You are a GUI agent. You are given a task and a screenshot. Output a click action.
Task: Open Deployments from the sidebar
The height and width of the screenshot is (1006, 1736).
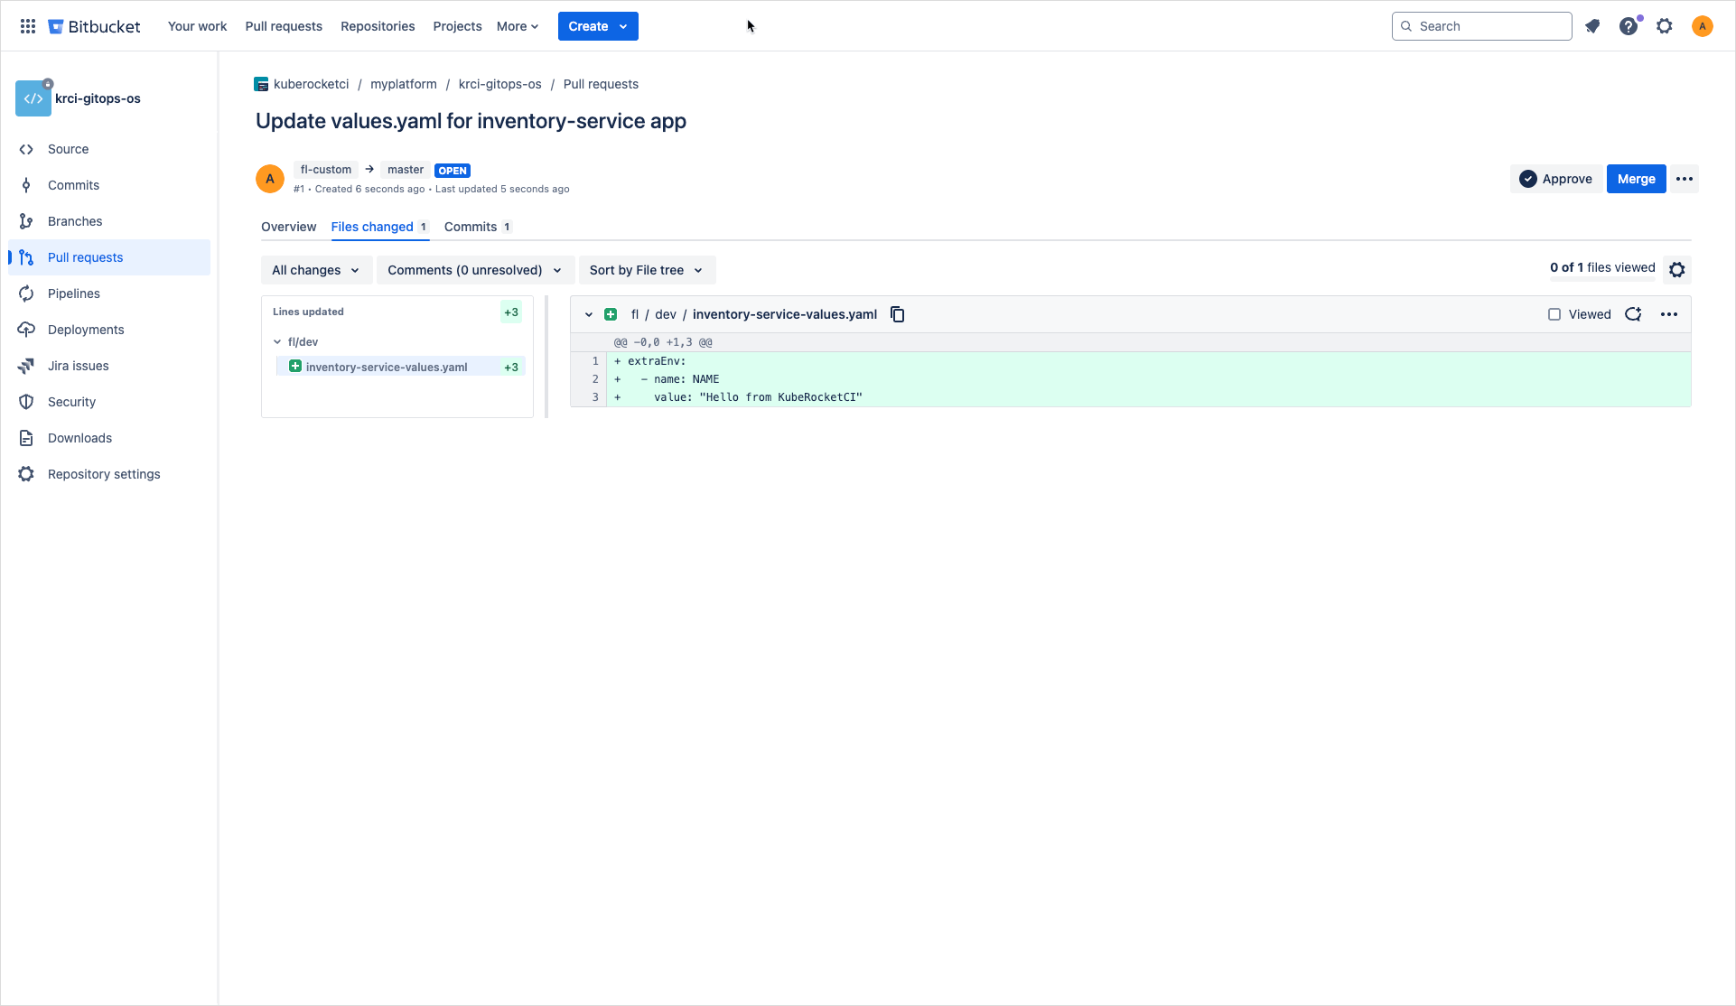[x=85, y=329]
